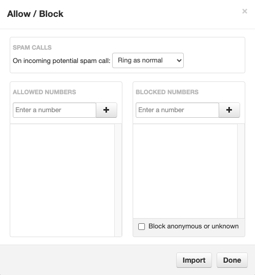This screenshot has width=255, height=275.
Task: Click the SPAM CALLS section heading
Action: (x=32, y=48)
